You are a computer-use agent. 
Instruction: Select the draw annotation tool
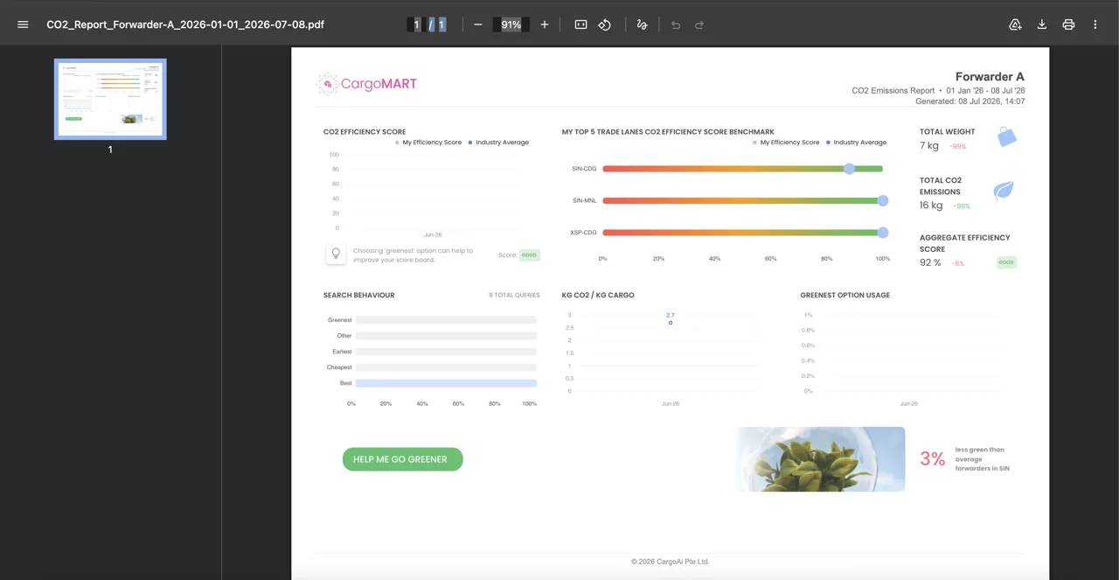(x=642, y=24)
